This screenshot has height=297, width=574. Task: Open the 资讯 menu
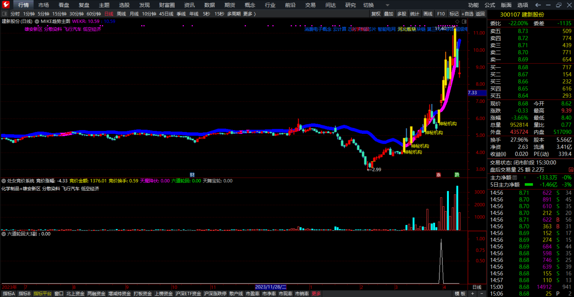click(189, 5)
